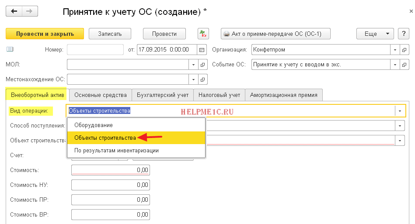Viewport: 415px width, 224px height.
Task: Switch to the Налоговый учет tab
Action: click(220, 95)
